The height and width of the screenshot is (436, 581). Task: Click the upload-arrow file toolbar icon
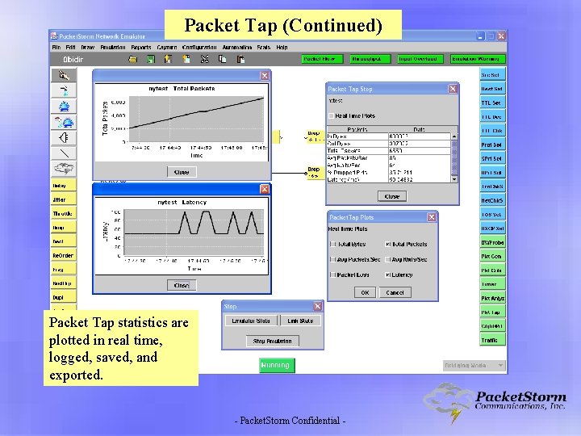168,59
